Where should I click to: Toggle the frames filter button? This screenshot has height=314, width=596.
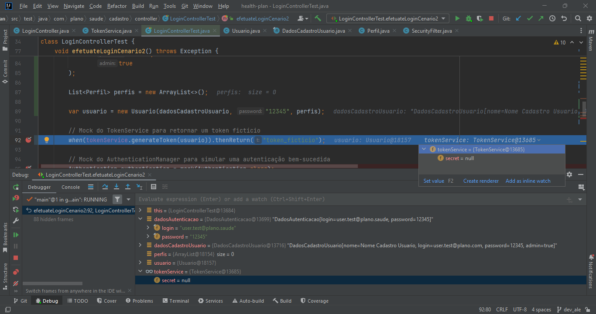[x=117, y=199]
